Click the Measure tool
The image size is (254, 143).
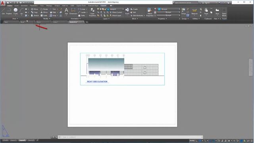194,12
